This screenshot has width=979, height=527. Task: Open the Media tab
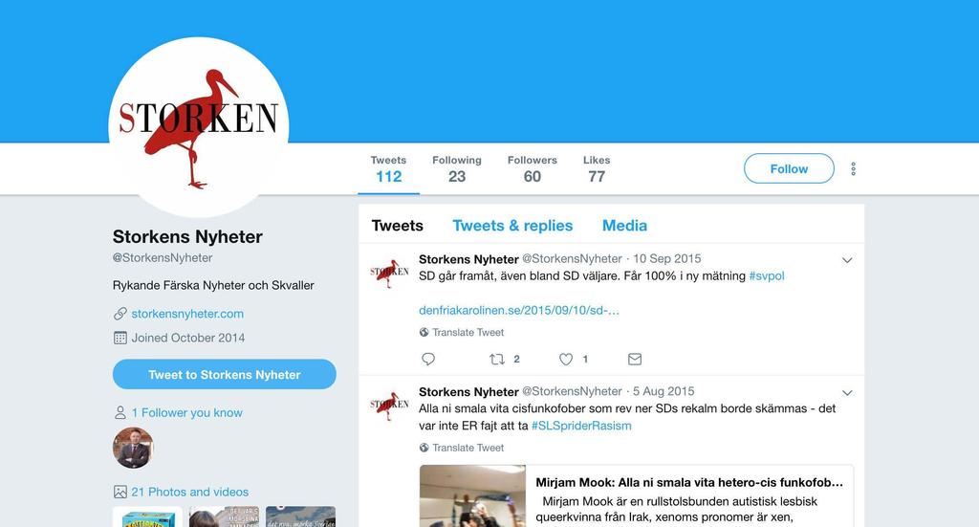coord(624,226)
